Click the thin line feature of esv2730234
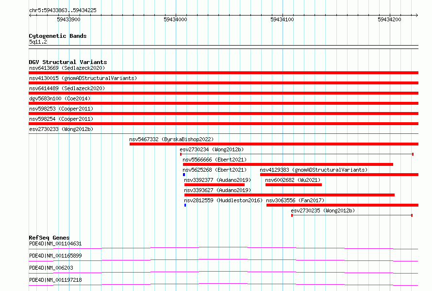Image resolution: width=432 pixels, height=291 pixels. (297, 154)
